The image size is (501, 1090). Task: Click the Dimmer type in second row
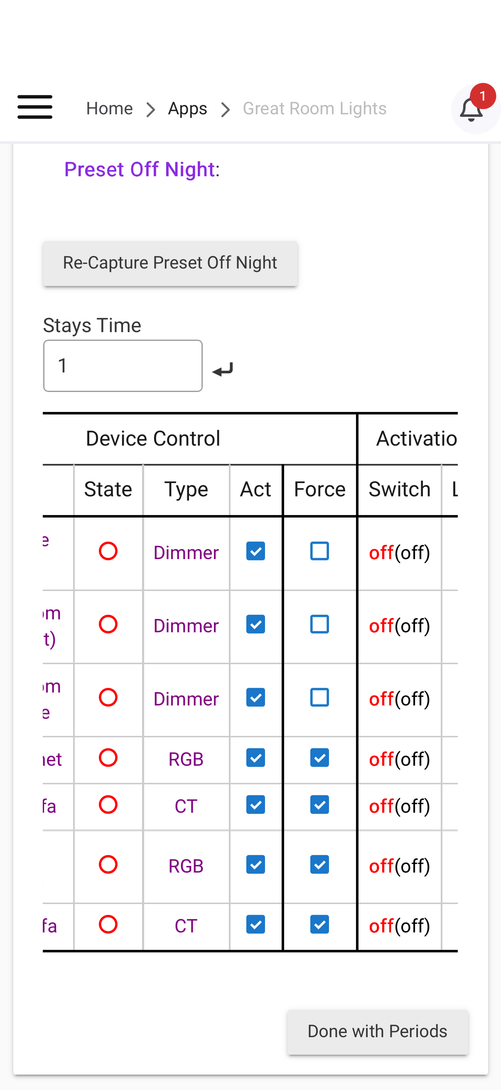coord(186,626)
